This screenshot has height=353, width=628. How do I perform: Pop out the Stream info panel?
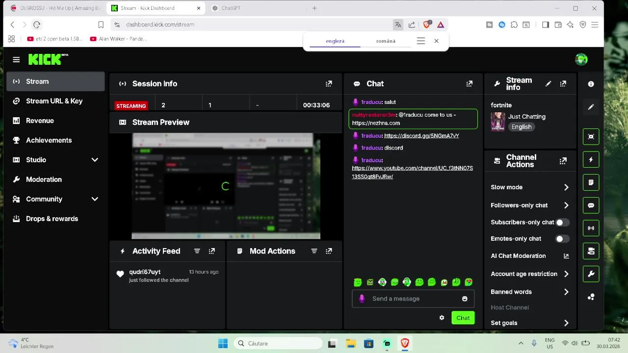563,84
